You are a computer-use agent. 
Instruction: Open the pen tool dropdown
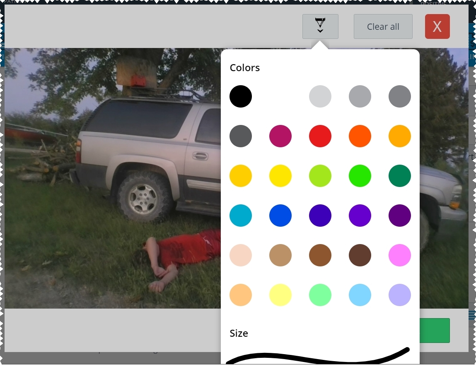(320, 26)
